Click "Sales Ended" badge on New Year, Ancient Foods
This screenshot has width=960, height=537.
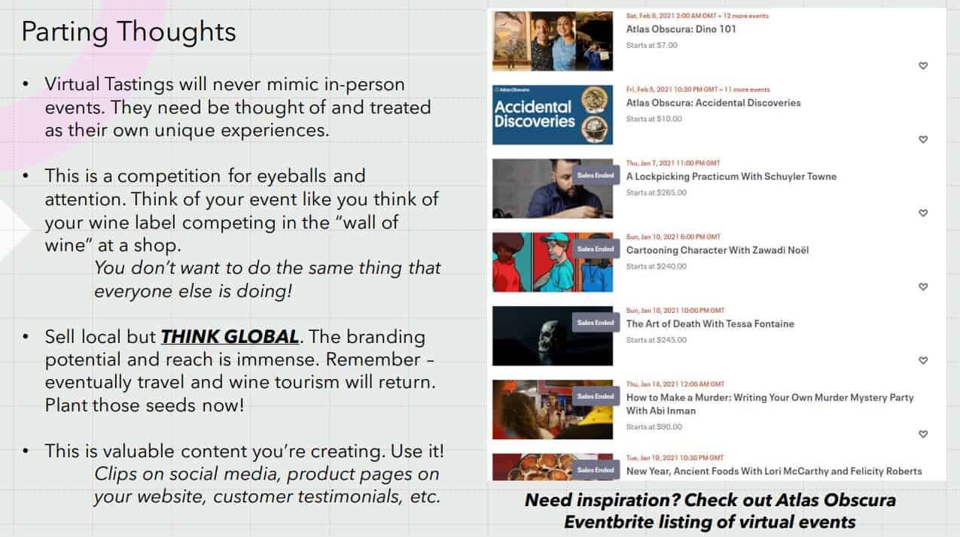595,470
